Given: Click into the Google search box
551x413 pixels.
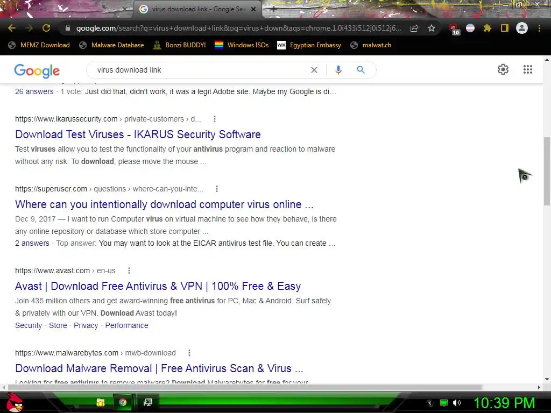Looking at the screenshot, I should click(200, 70).
